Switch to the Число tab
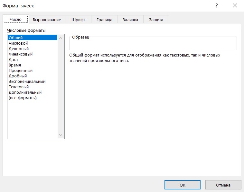Image resolution: width=244 pixels, height=192 pixels. click(16, 19)
